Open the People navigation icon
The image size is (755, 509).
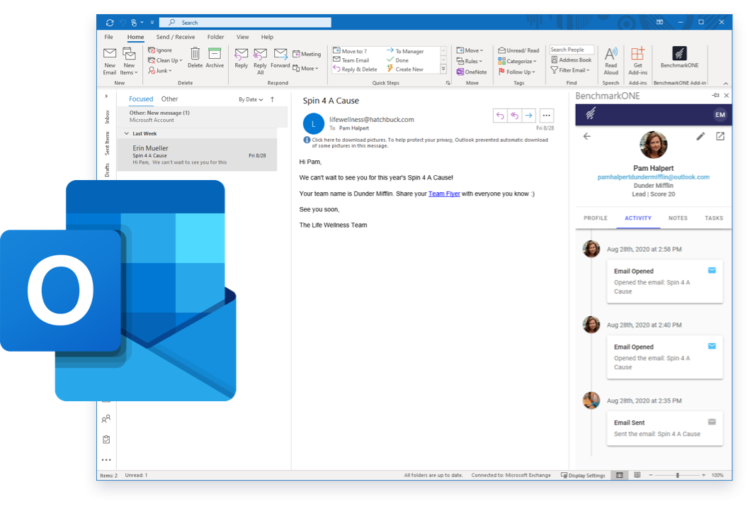click(106, 418)
